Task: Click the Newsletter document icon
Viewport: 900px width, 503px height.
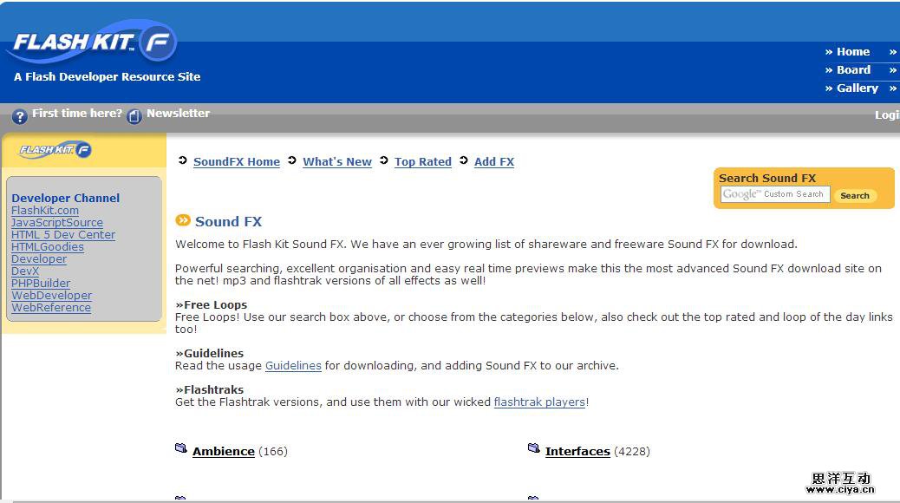Action: point(134,116)
